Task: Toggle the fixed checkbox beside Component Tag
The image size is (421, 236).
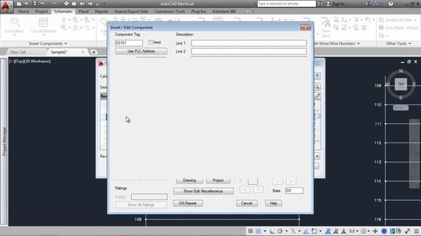Action: click(151, 42)
